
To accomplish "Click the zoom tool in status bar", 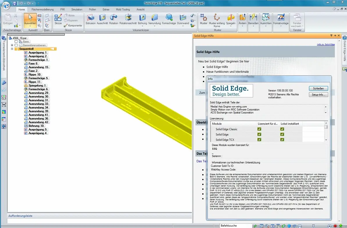I will [x=267, y=226].
